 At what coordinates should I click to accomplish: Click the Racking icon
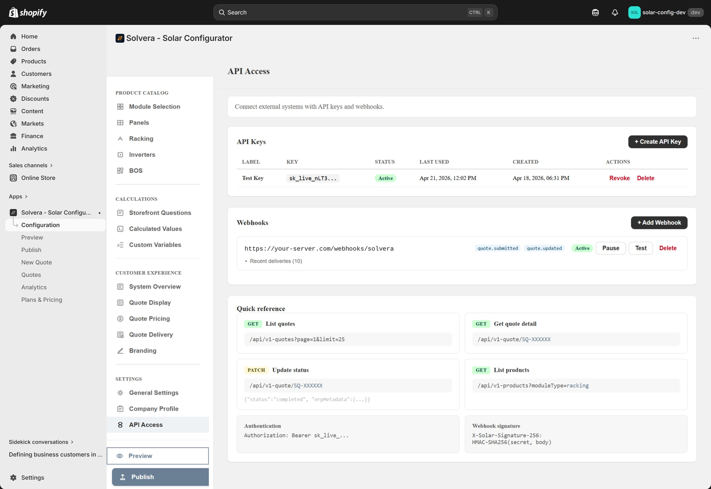tap(120, 139)
